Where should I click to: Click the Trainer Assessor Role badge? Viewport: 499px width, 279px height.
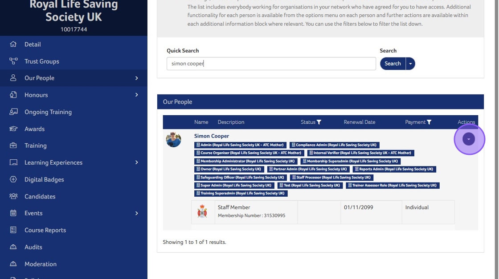393,185
